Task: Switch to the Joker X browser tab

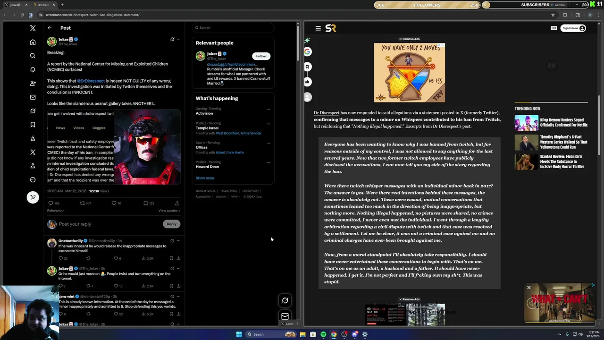Action: point(15,5)
